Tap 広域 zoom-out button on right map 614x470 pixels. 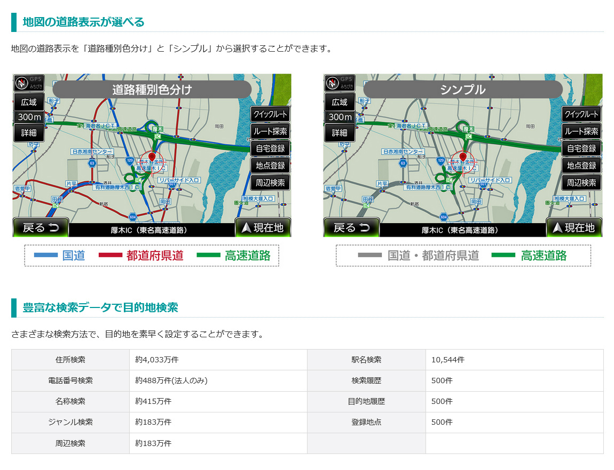340,102
